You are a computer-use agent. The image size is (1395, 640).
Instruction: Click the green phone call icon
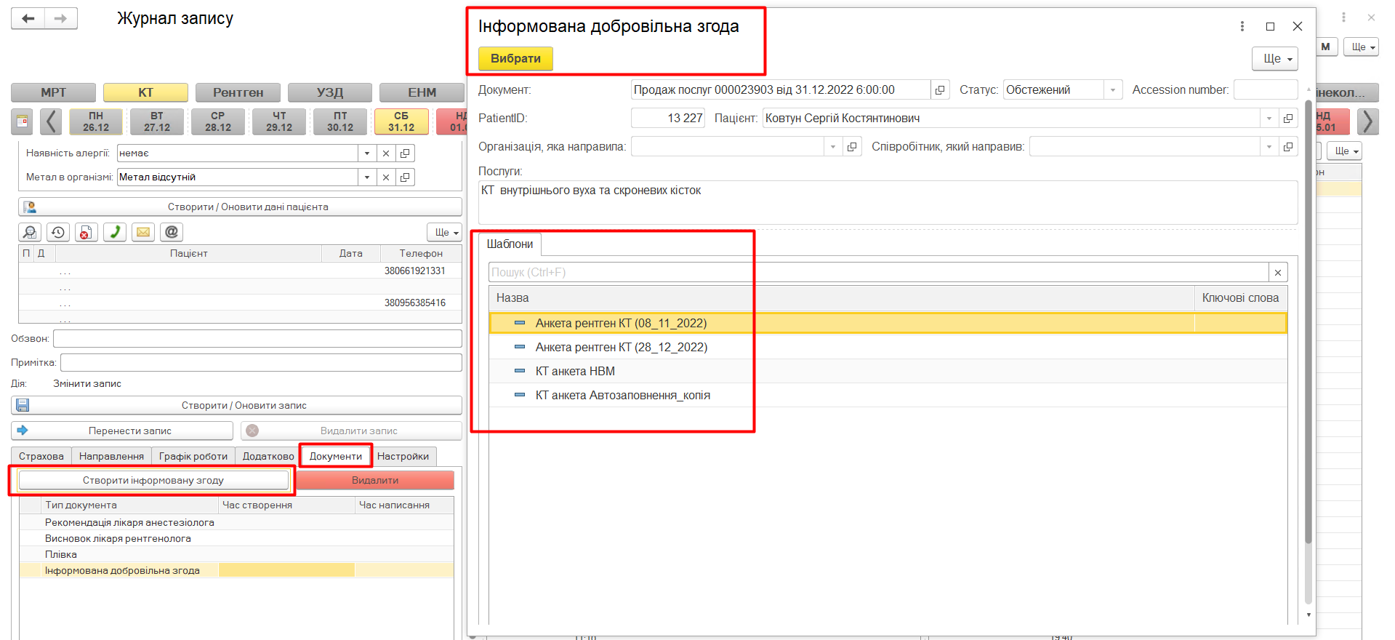pos(115,232)
